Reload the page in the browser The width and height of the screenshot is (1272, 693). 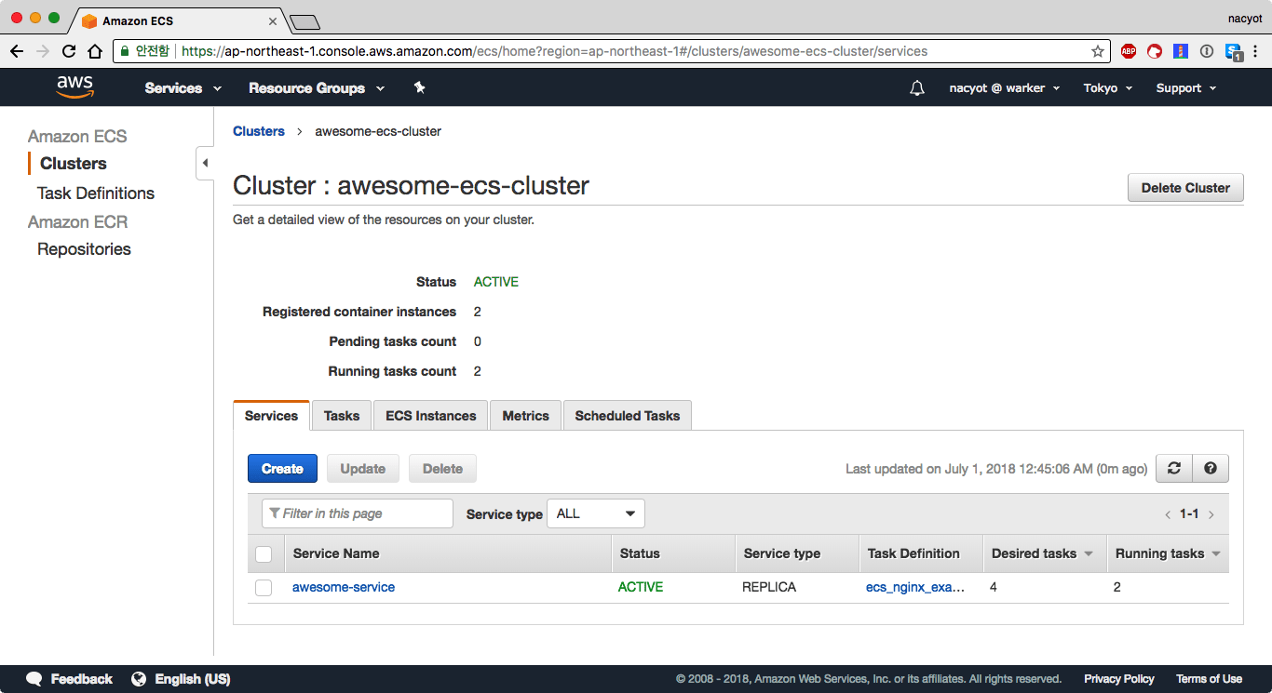click(x=69, y=51)
